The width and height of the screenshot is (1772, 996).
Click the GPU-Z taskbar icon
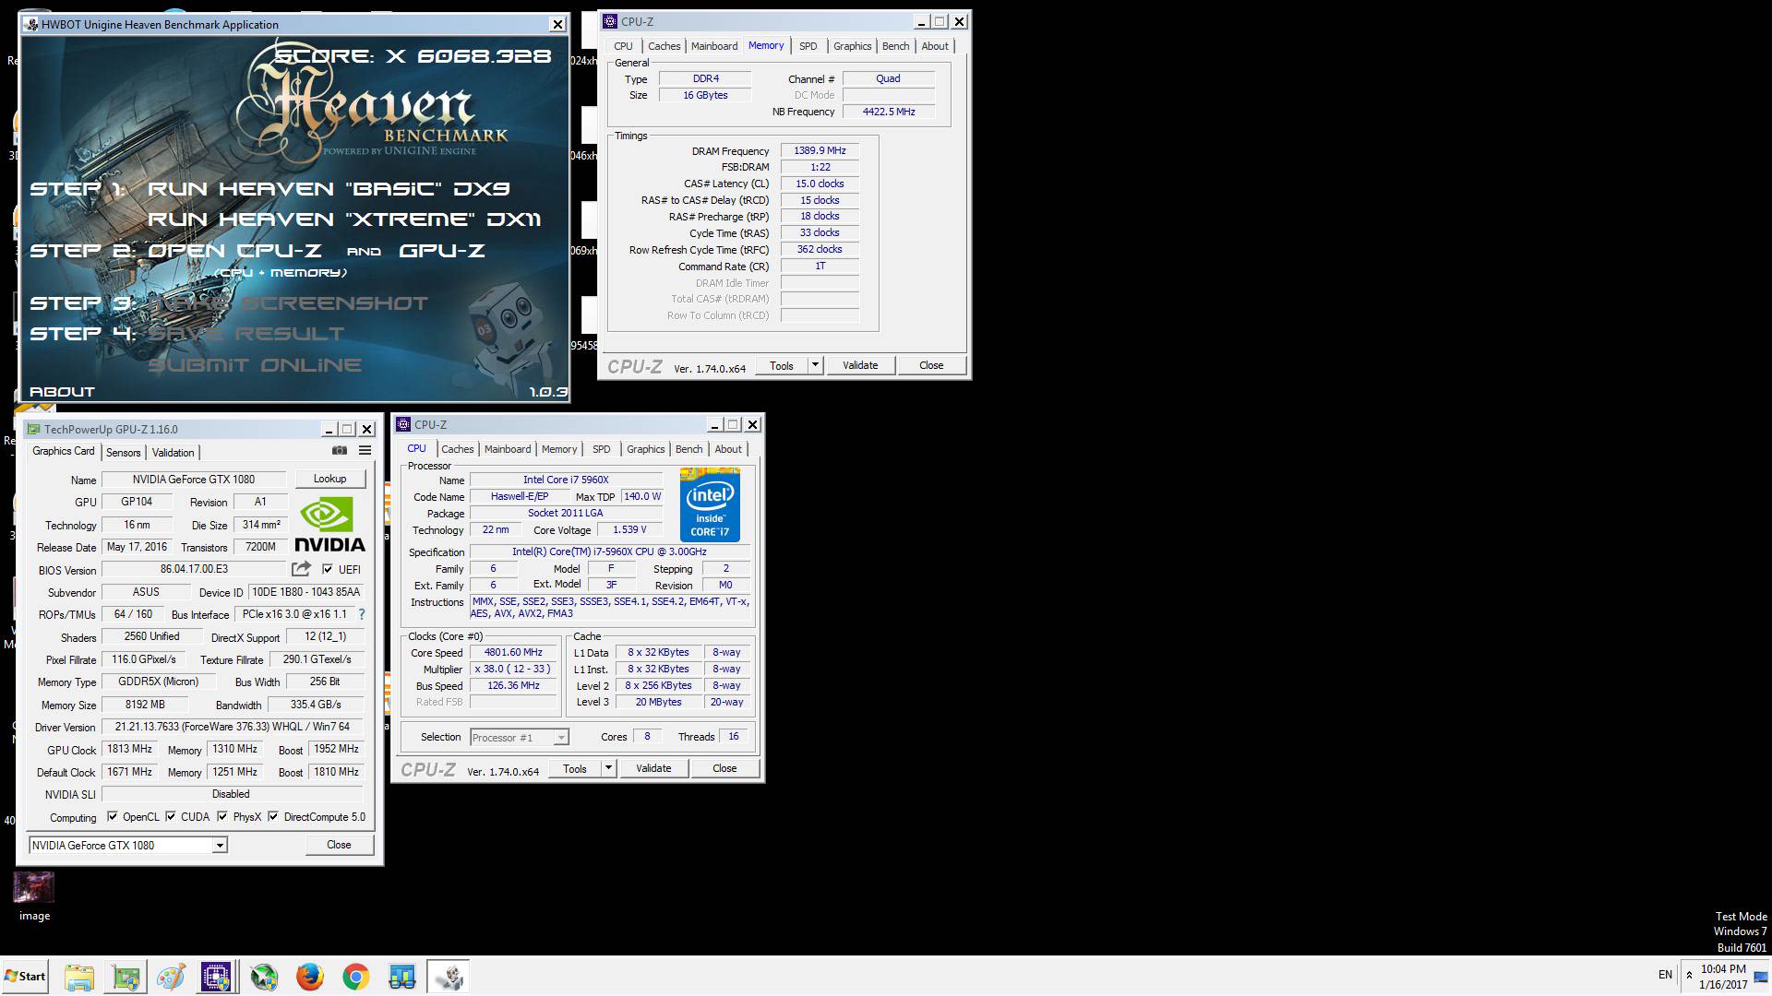point(126,977)
